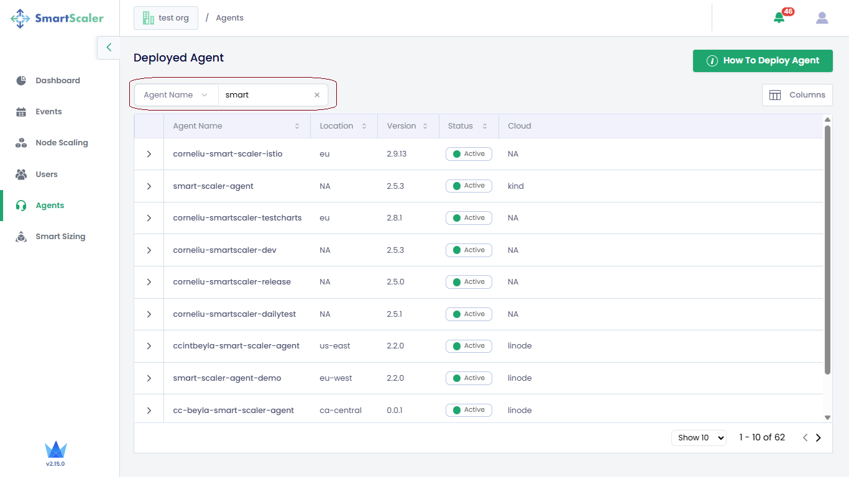This screenshot has height=477, width=849.
Task: Click the scrollbar up arrow
Action: [827, 119]
